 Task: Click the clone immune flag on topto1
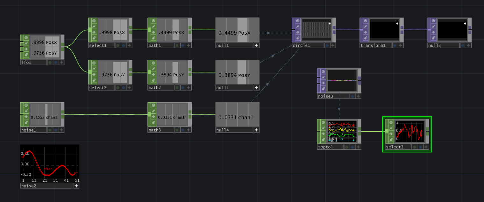pyautogui.click(x=323, y=128)
